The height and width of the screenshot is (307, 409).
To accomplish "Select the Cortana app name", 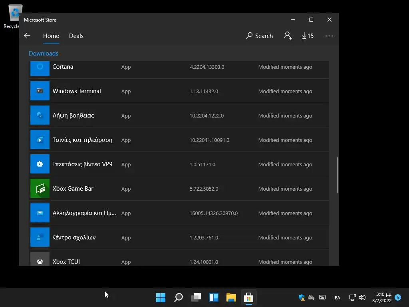I will (63, 67).
